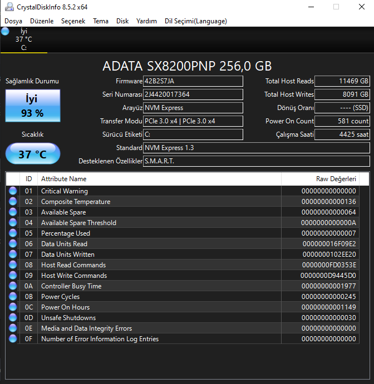Viewport: 374px width, 384px height.
Task: Click raw value 0000000D9445D0
Action: pos(328,275)
